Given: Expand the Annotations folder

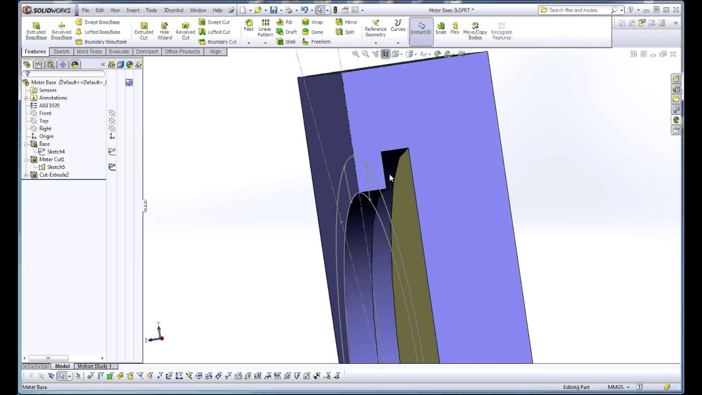Looking at the screenshot, I should 26,98.
